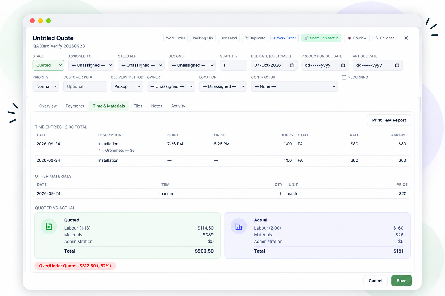The image size is (445, 296).
Task: Select the Time & Materials tab
Action: click(x=109, y=106)
